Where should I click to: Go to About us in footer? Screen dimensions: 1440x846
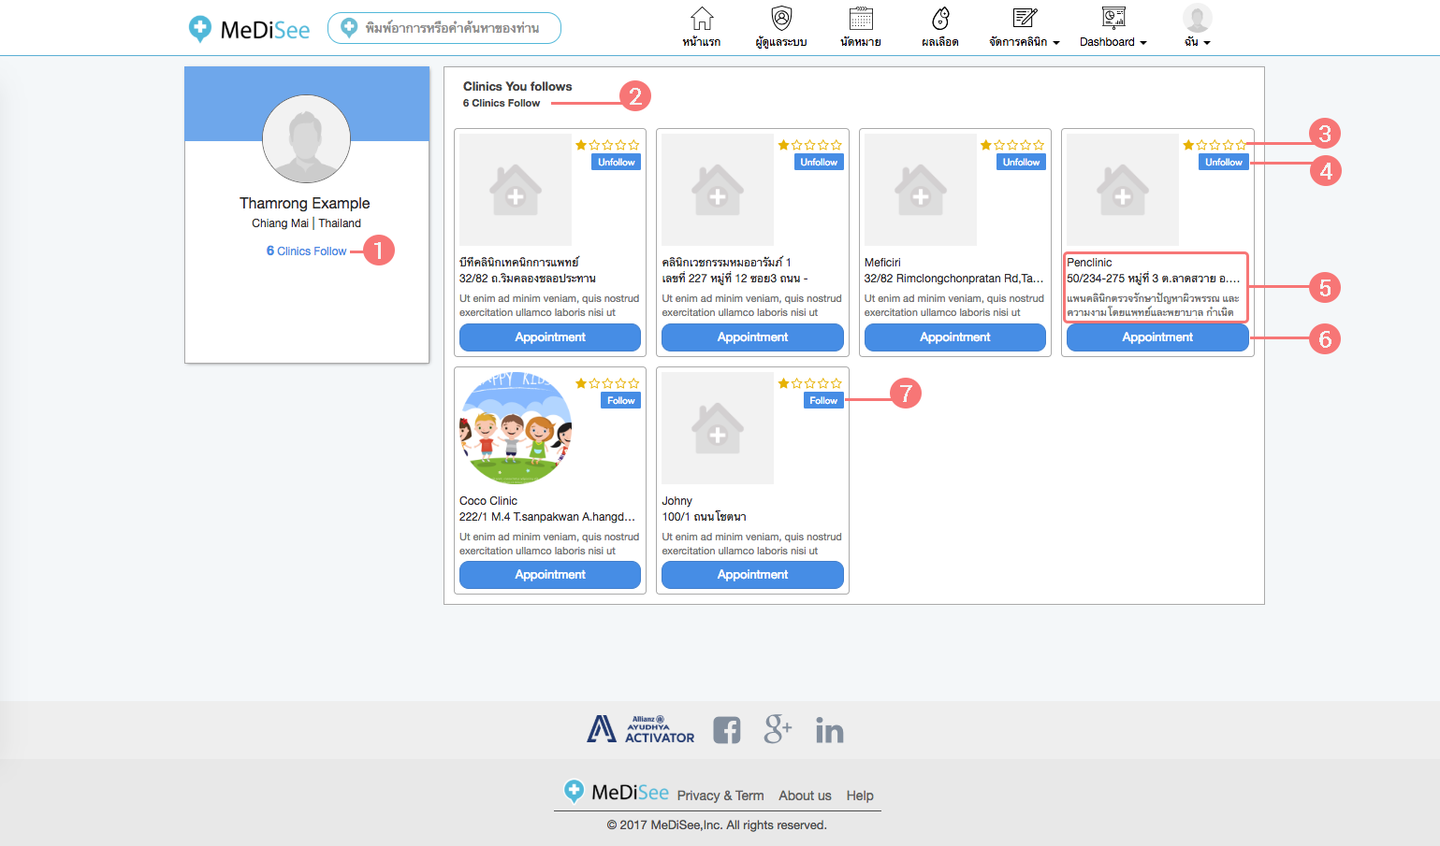point(805,796)
